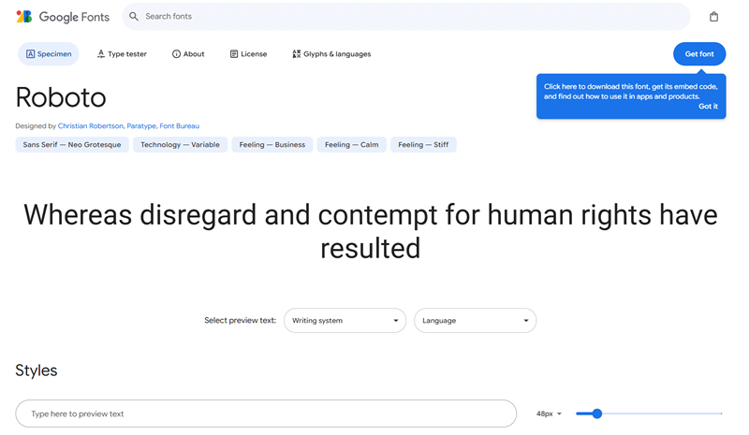749x435 pixels.
Task: Click the Styles section heading
Action: pyautogui.click(x=37, y=370)
